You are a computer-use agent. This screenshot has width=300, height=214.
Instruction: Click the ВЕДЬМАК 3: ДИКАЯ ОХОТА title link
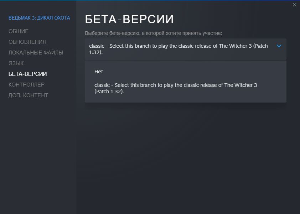pyautogui.click(x=39, y=18)
